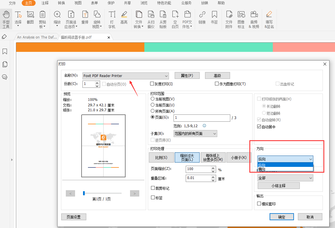Select the 所有页面 all pages radio button
The width and height of the screenshot is (335, 228).
pyautogui.click(x=153, y=111)
